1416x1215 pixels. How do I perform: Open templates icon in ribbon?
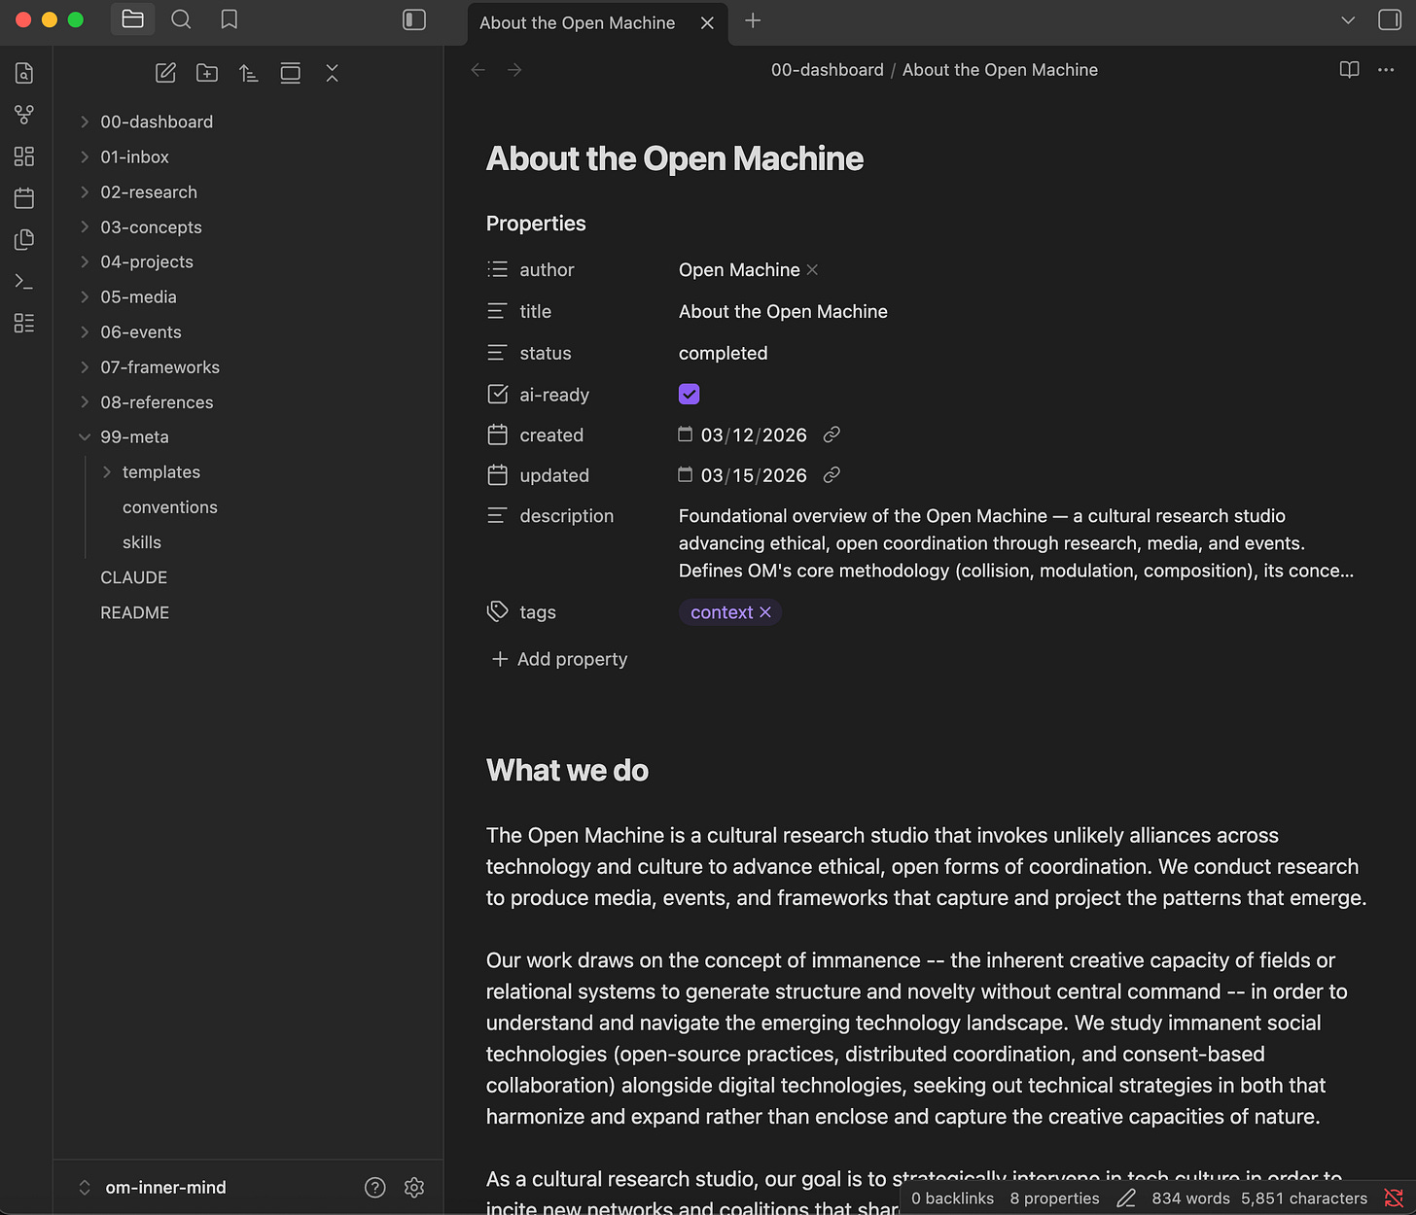pyautogui.click(x=24, y=239)
